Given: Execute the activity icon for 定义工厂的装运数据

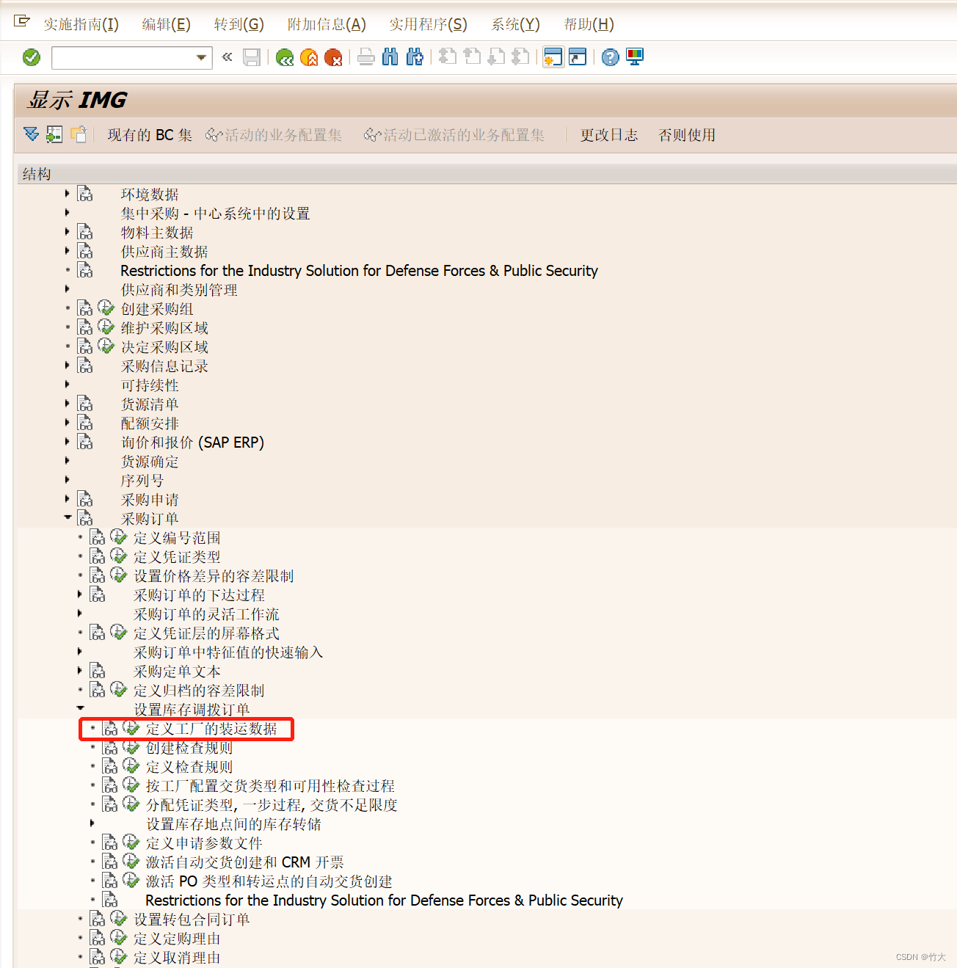Looking at the screenshot, I should 131,729.
